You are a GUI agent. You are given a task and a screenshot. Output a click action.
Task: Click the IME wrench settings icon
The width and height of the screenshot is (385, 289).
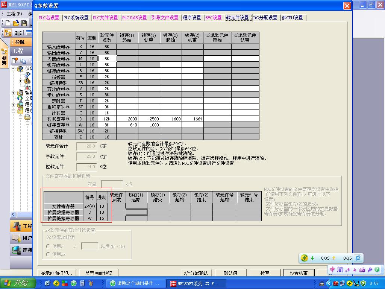point(370,269)
